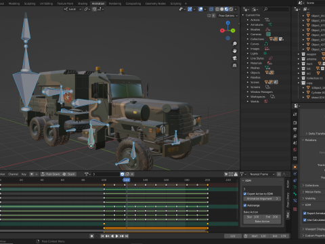Click the playhead at frame 122

point(127,180)
